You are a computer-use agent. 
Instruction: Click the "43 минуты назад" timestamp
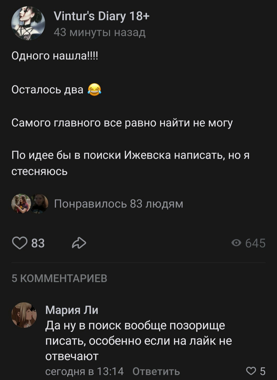(x=100, y=33)
